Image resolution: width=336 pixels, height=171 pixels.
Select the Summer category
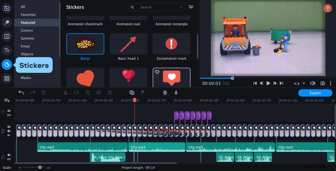click(27, 38)
